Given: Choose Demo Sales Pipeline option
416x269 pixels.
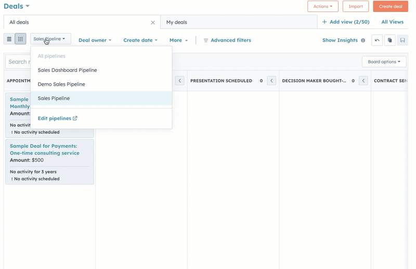Looking at the screenshot, I should click(61, 84).
